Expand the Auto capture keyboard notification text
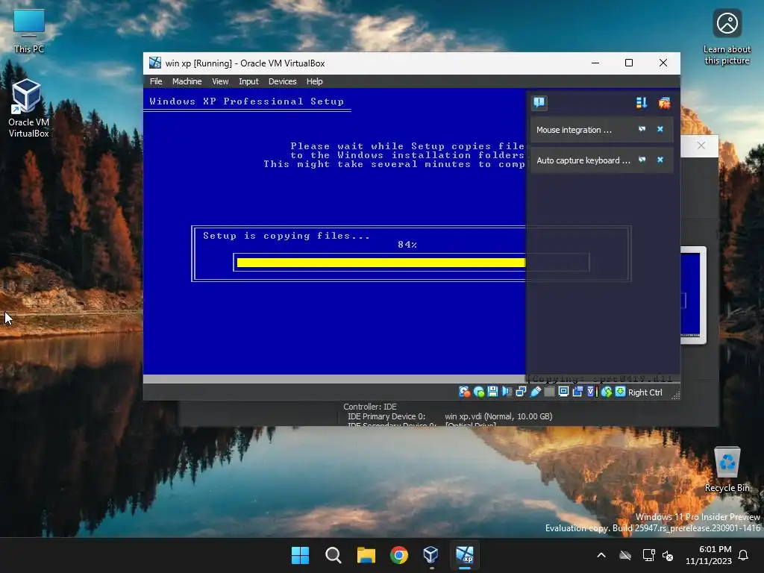Screen dimensions: 764x573 tap(583, 160)
